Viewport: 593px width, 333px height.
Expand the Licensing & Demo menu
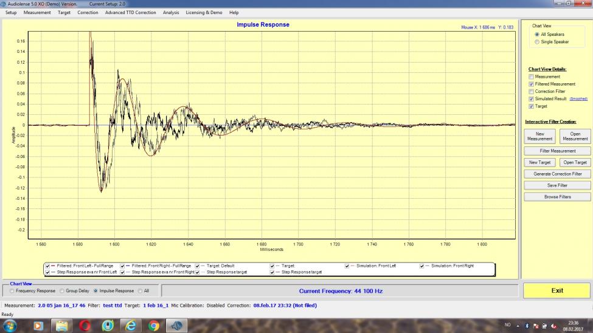[204, 12]
